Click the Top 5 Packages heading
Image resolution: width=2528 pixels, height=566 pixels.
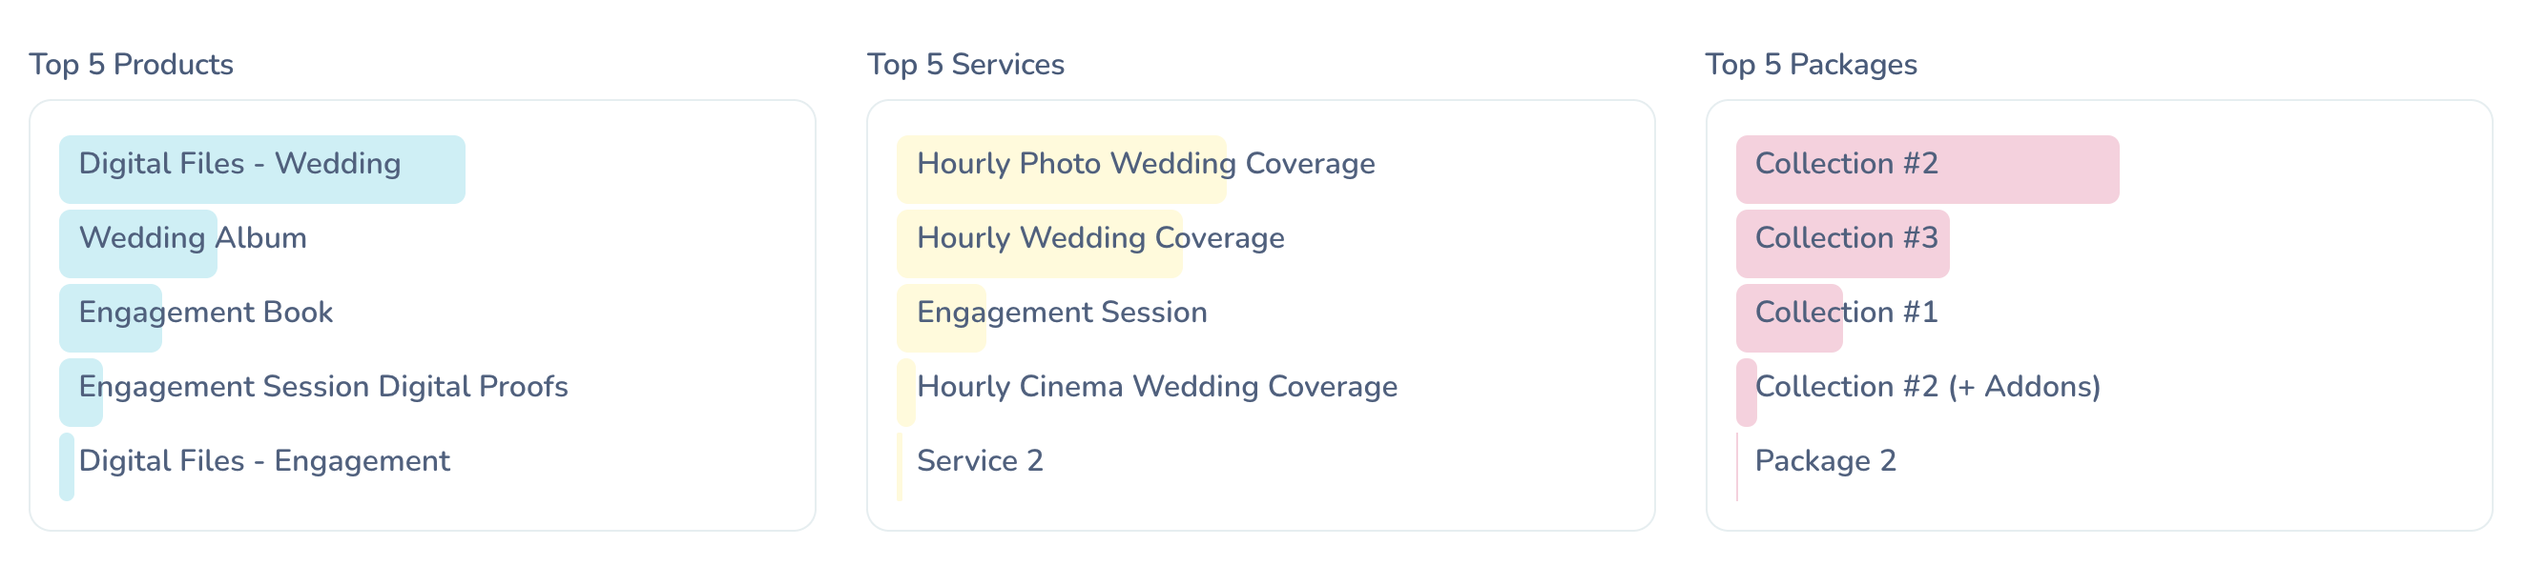(x=1811, y=65)
